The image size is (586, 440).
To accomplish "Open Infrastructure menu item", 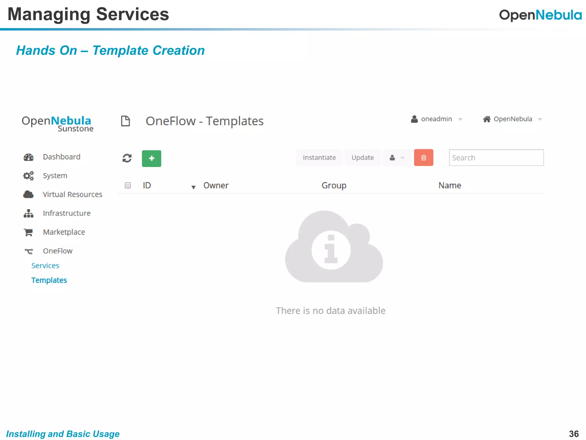I will pos(67,213).
